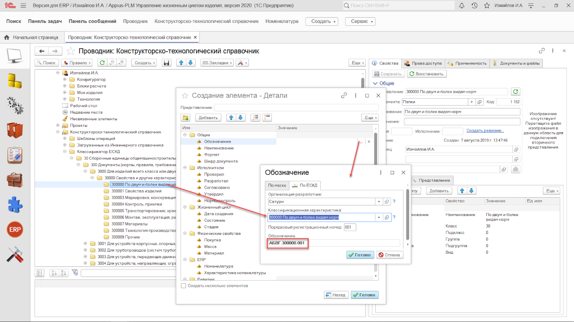Collapse the Общие section in properties panel
This screenshot has width=574, height=322.
tap(375, 83)
